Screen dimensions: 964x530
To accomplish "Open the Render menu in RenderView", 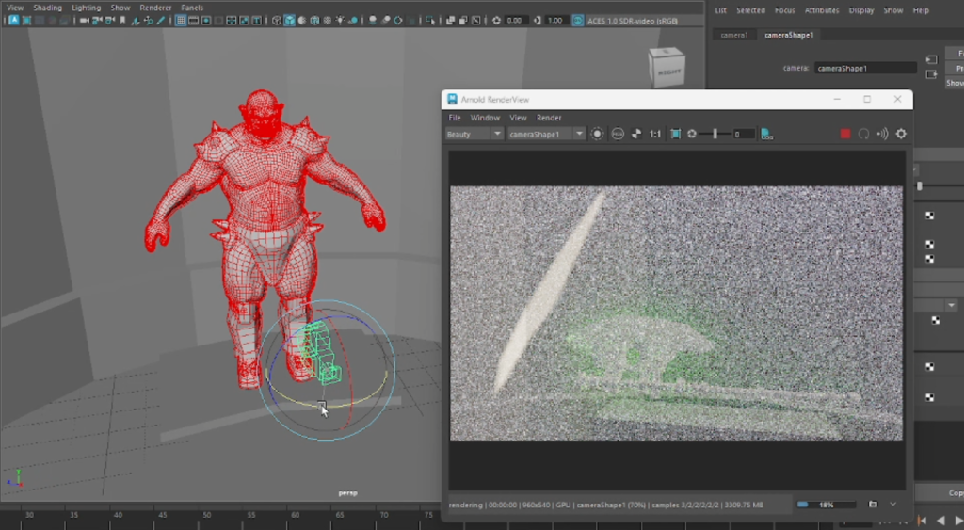I will tap(549, 118).
